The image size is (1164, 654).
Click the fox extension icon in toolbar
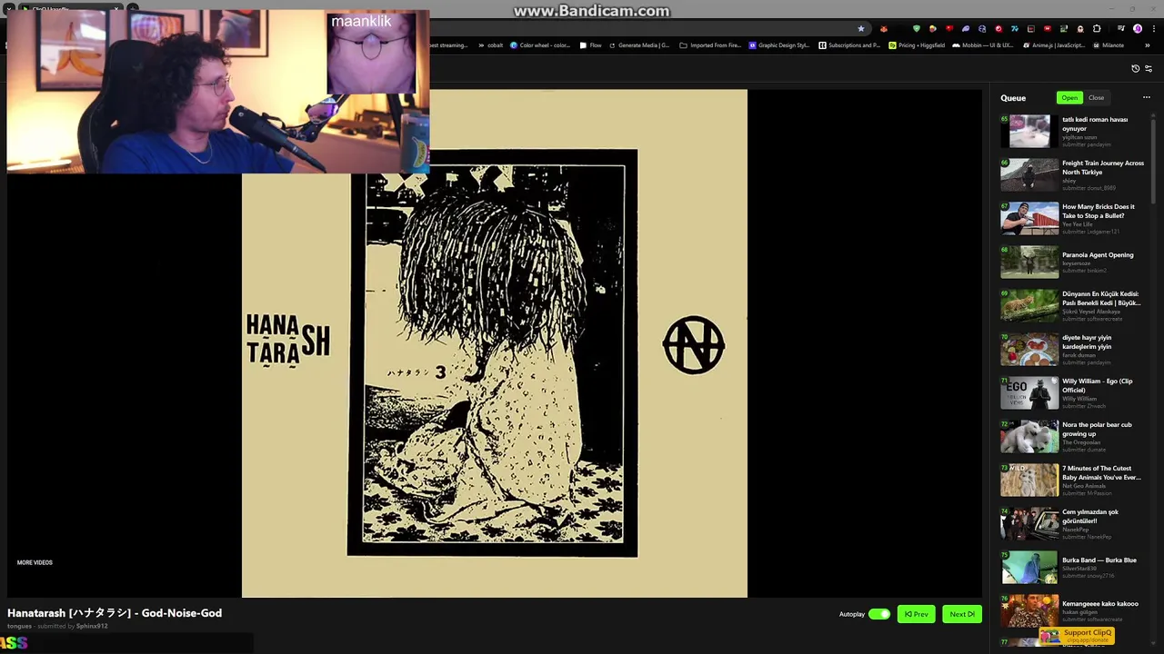point(883,28)
